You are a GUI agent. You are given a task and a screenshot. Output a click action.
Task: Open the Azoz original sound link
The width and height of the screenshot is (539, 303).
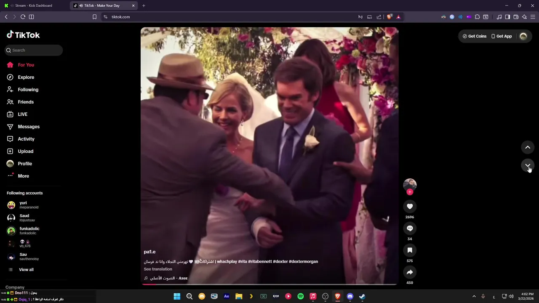click(165, 278)
